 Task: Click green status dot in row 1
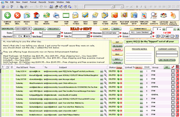tap(118, 71)
